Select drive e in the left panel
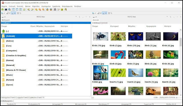 [x=13, y=13]
